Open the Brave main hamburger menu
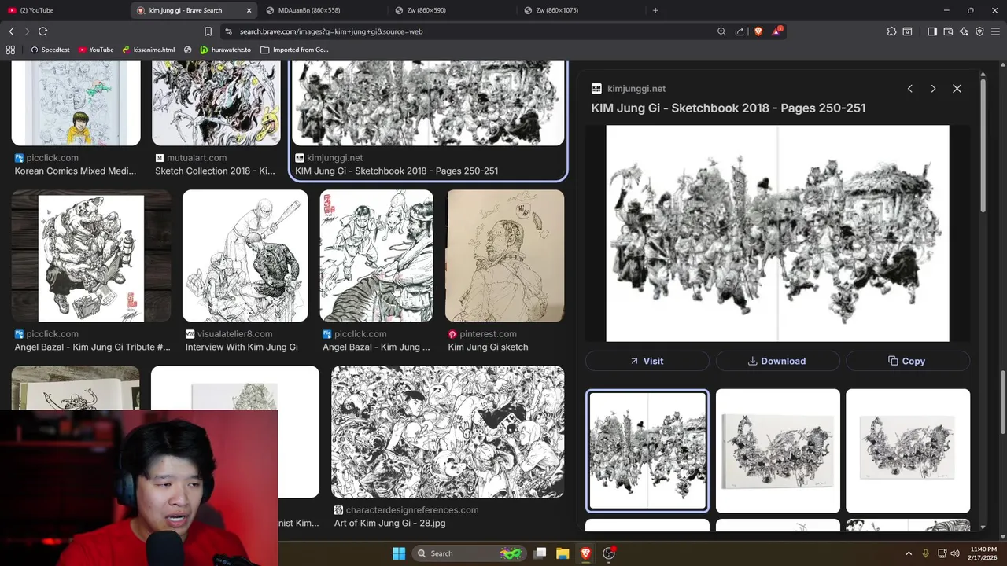 [996, 31]
